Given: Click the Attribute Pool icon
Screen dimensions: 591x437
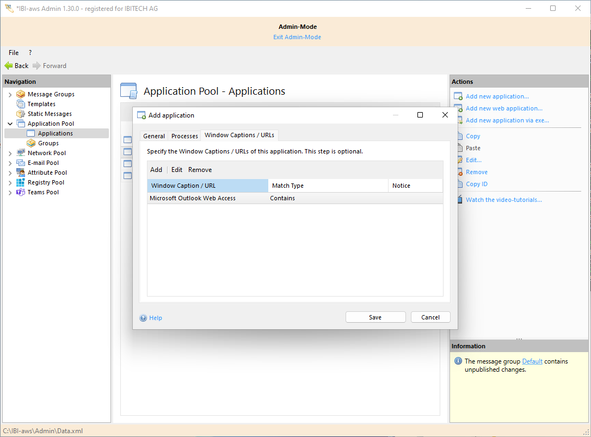Looking at the screenshot, I should pos(21,173).
